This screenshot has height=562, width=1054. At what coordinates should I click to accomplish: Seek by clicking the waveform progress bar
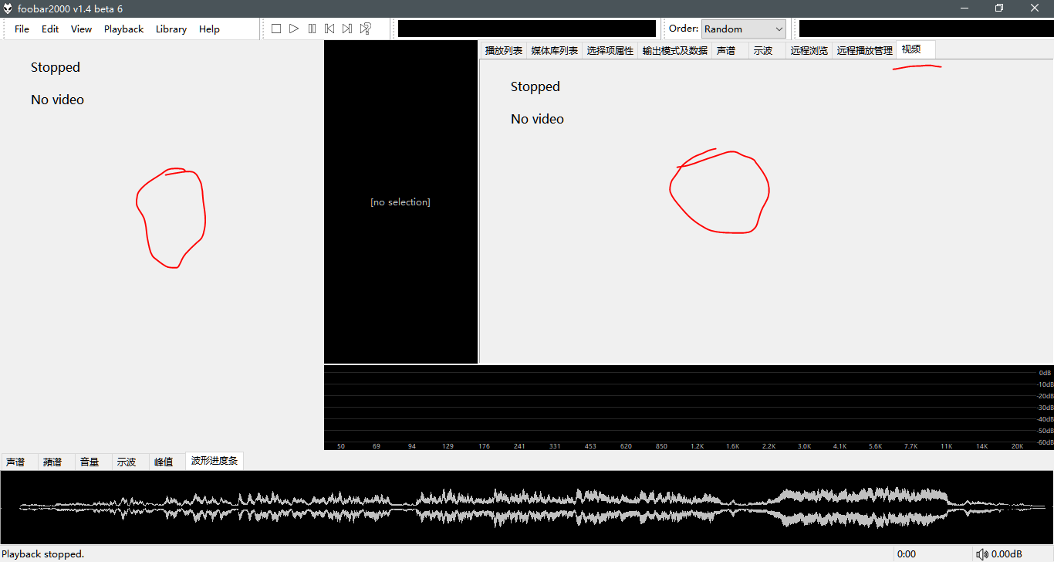pos(527,507)
